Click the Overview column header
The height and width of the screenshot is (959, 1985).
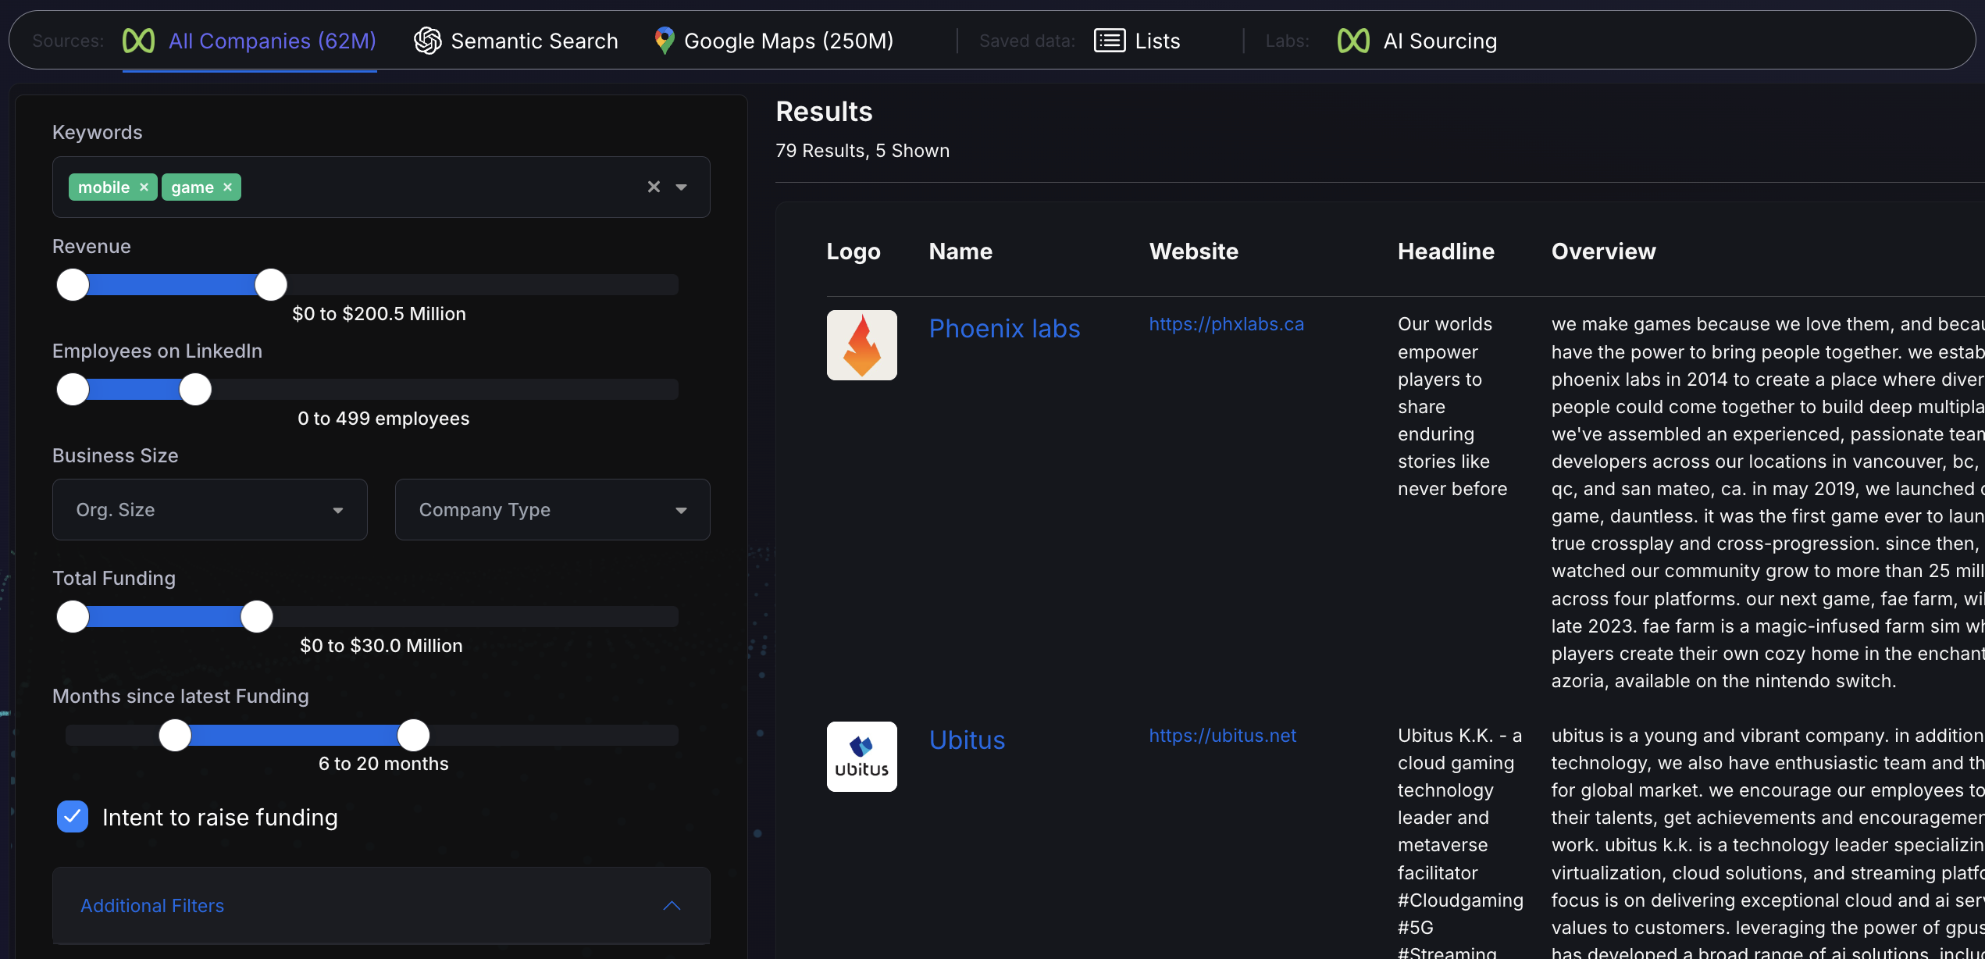pos(1603,251)
